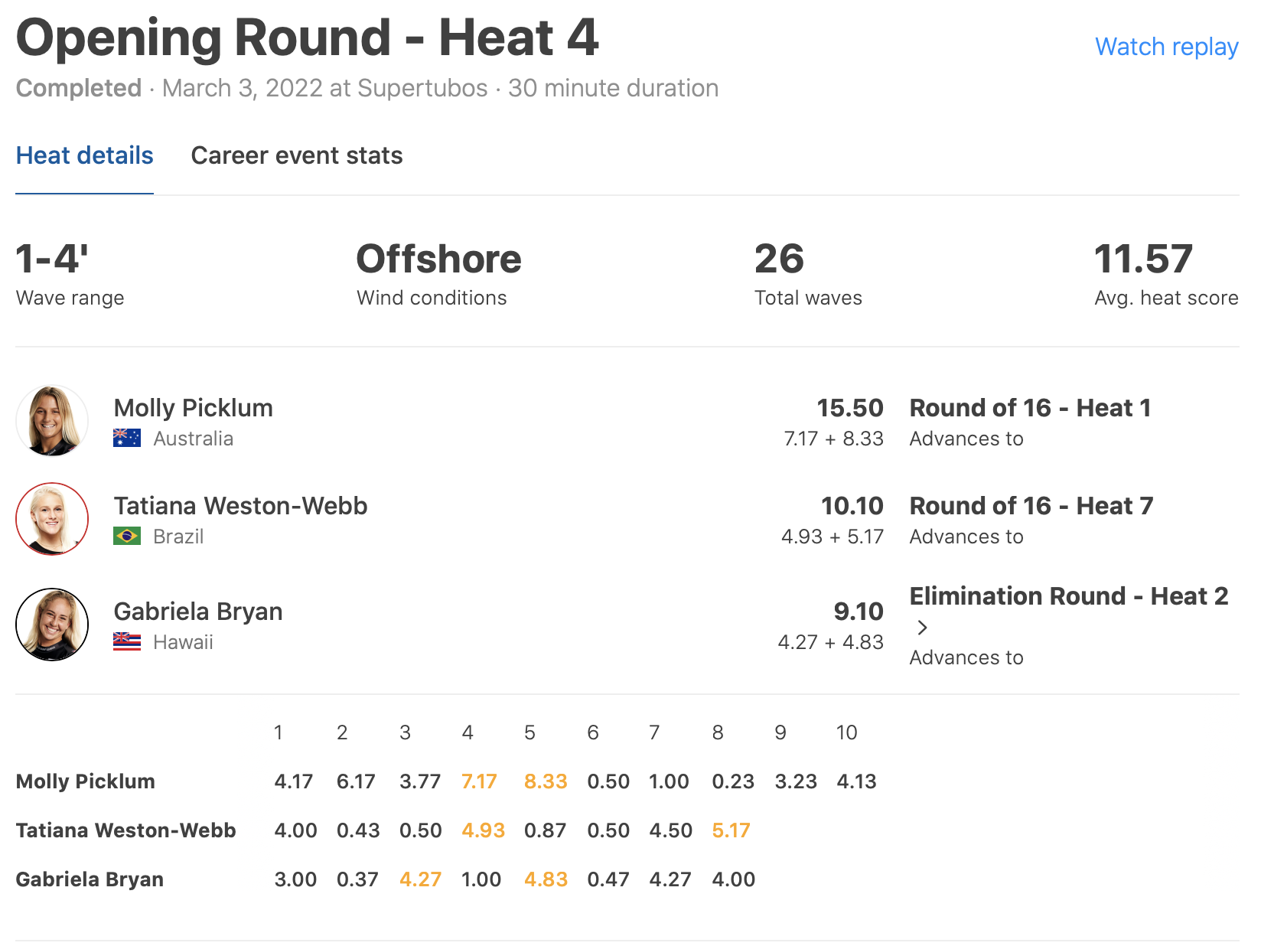The height and width of the screenshot is (946, 1261).
Task: Switch to Career event stats tab
Action: [296, 155]
